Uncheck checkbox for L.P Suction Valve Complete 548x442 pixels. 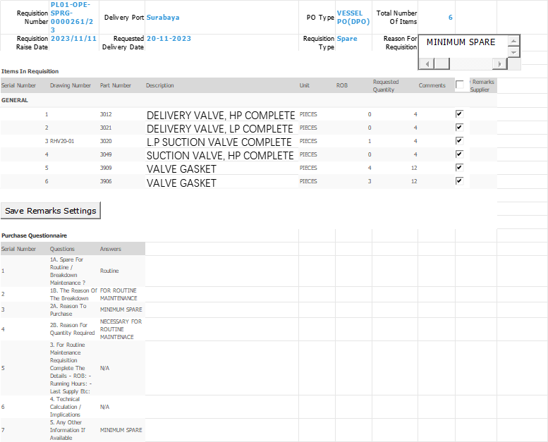(x=459, y=140)
